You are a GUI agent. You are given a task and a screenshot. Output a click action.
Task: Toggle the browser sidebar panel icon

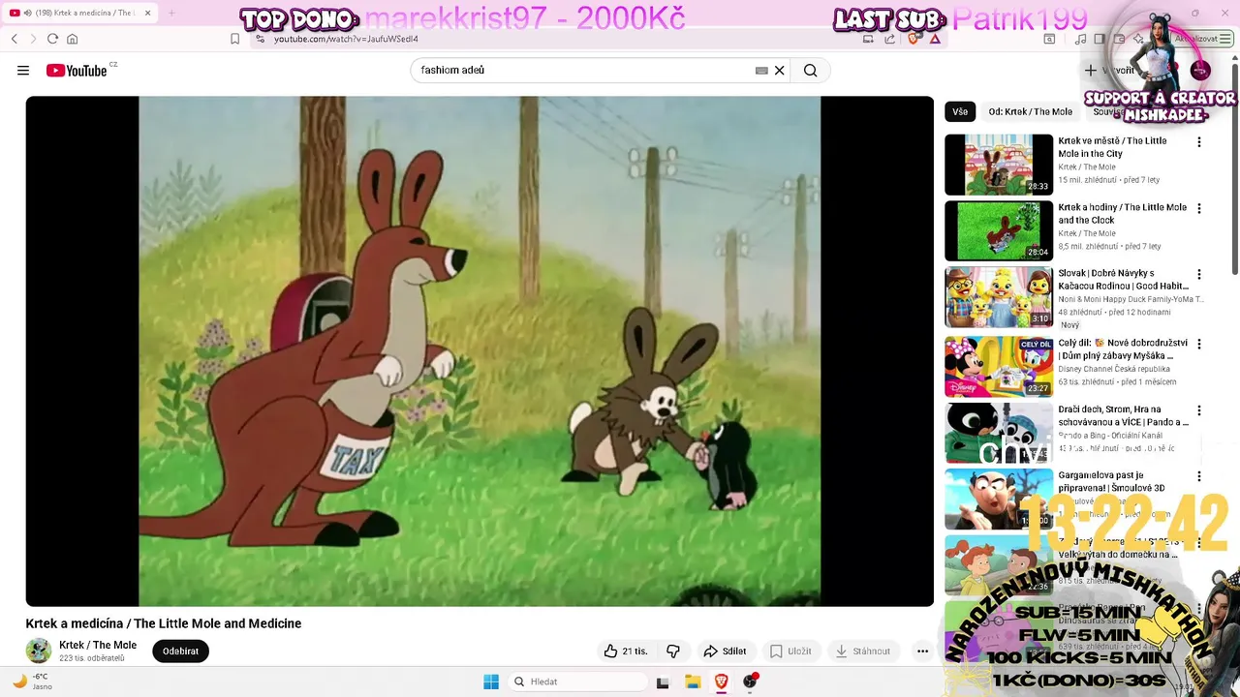pos(1100,39)
